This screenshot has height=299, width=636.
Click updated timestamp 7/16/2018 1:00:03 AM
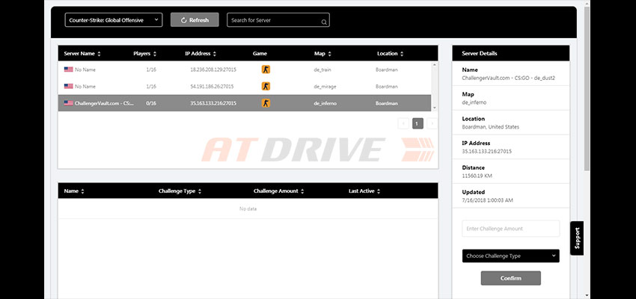click(x=488, y=200)
